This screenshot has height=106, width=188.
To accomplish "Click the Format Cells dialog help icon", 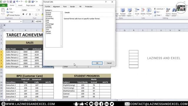I will point(106,2).
